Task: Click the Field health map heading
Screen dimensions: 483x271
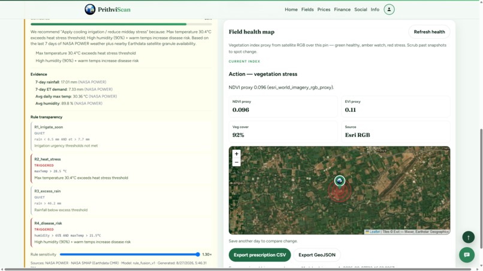Action: (251, 32)
